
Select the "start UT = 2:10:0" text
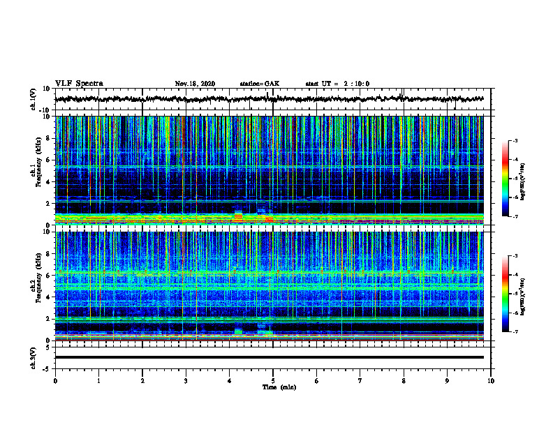(337, 84)
